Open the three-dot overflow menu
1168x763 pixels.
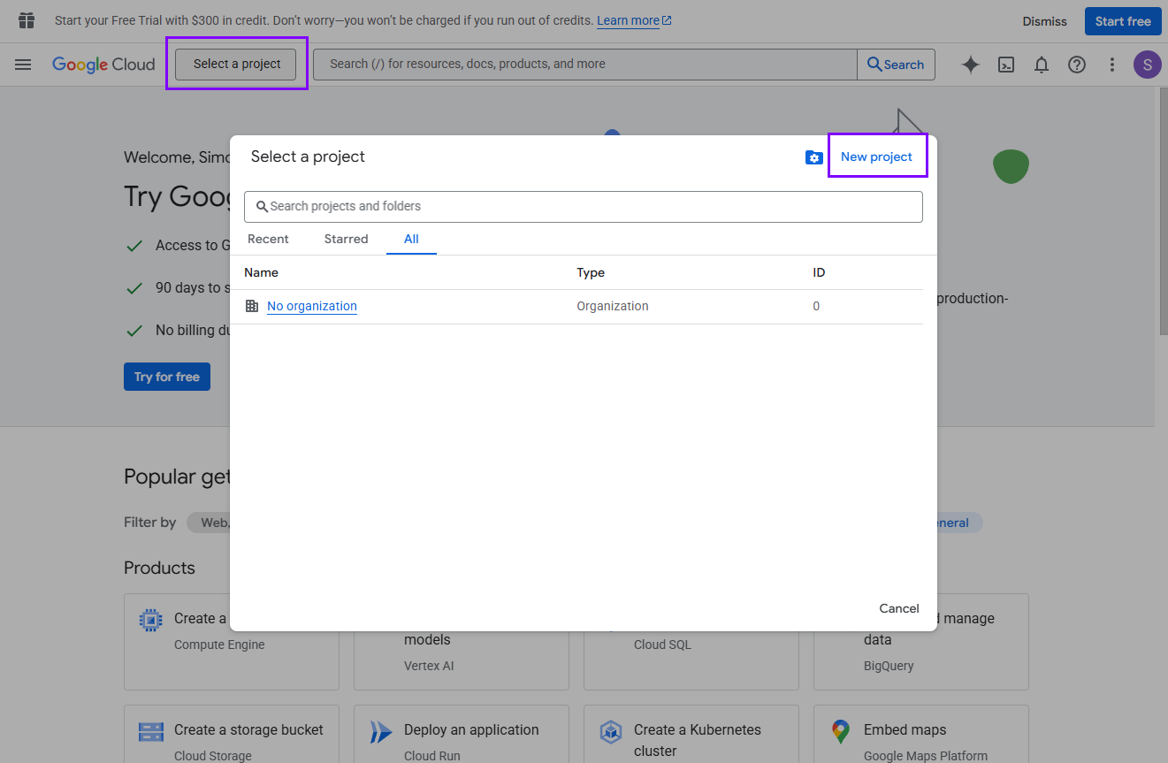click(1111, 65)
